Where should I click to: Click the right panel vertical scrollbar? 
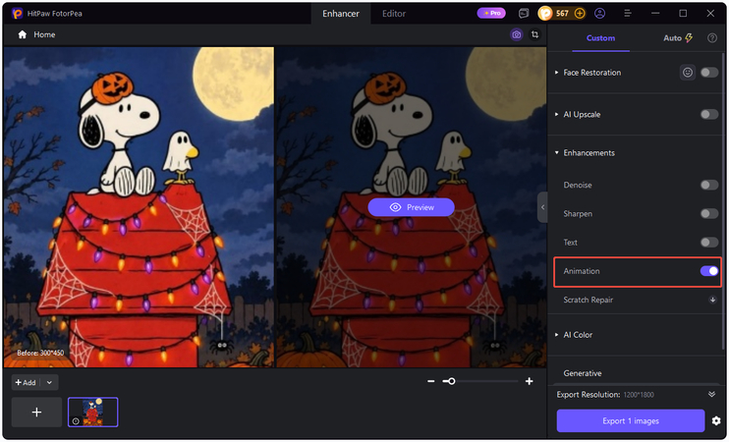tap(723, 199)
